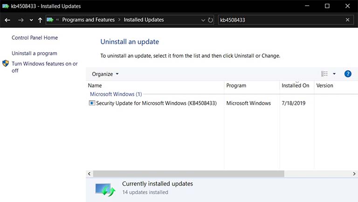Image resolution: width=358 pixels, height=202 pixels.
Task: Expand the address bar history dropdown
Action: coord(203,20)
